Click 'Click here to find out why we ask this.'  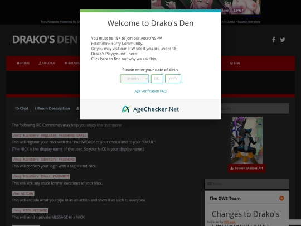(x=124, y=59)
